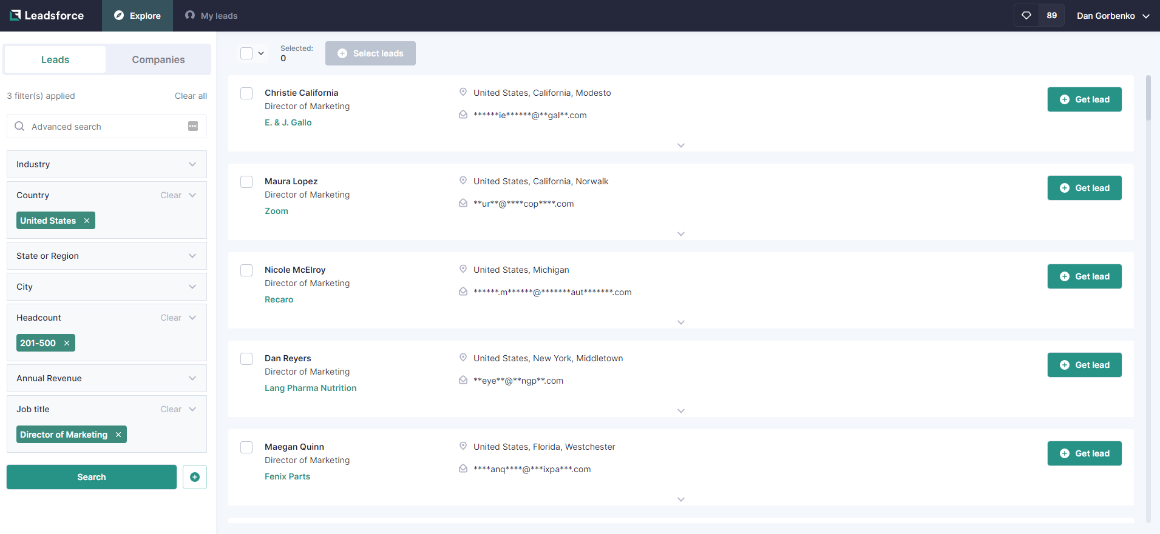Click email icon for Maegan Quinn
Screen dimensions: 1160x534
[463, 469]
